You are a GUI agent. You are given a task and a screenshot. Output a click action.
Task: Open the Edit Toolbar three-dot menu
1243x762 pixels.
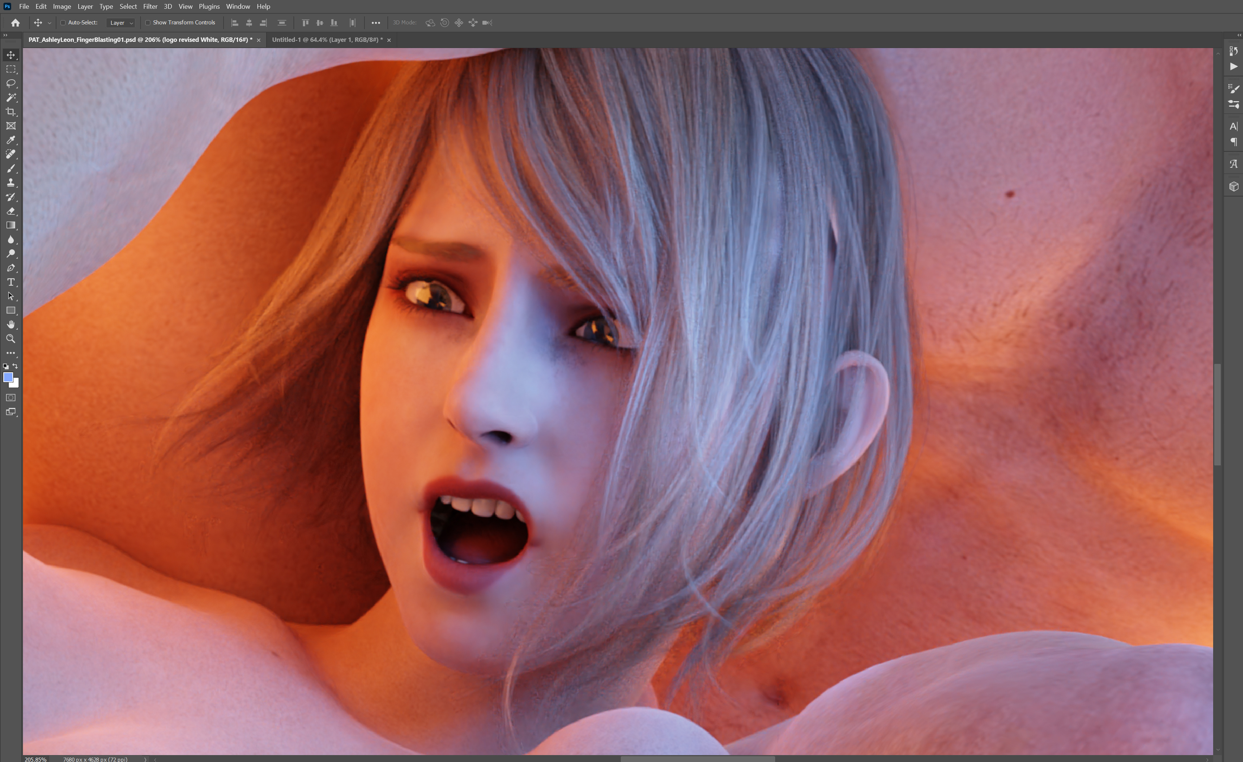coord(11,353)
